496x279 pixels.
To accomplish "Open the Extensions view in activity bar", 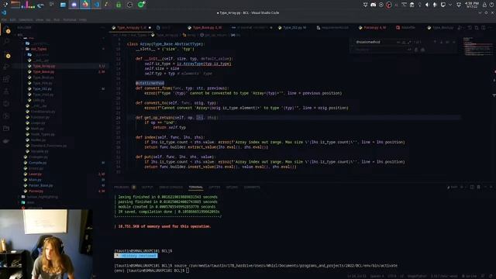I will pos(7,79).
